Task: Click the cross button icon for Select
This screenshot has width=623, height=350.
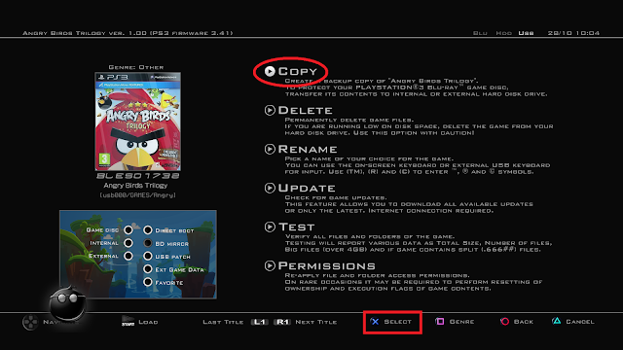Action: [375, 322]
